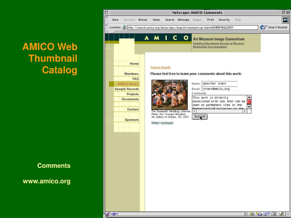The width and height of the screenshot is (291, 218).
Task: Open the Members sidebar item
Action: (x=131, y=74)
